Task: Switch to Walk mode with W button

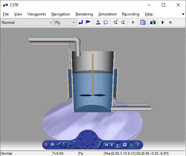Action: click(x=107, y=145)
